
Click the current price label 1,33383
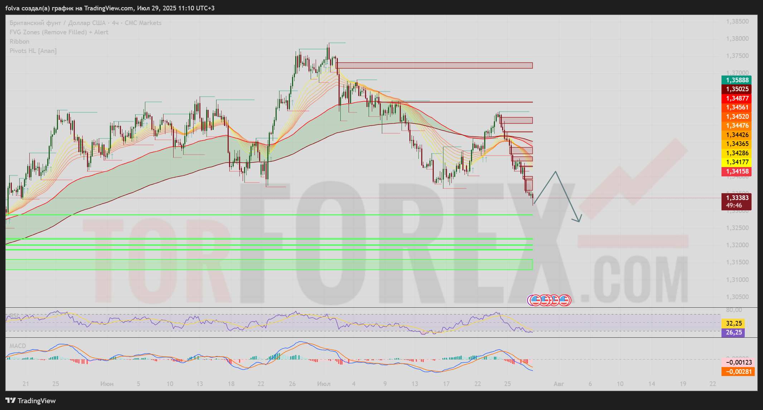737,198
